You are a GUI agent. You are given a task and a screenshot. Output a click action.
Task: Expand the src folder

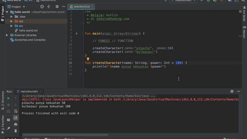[12, 26]
